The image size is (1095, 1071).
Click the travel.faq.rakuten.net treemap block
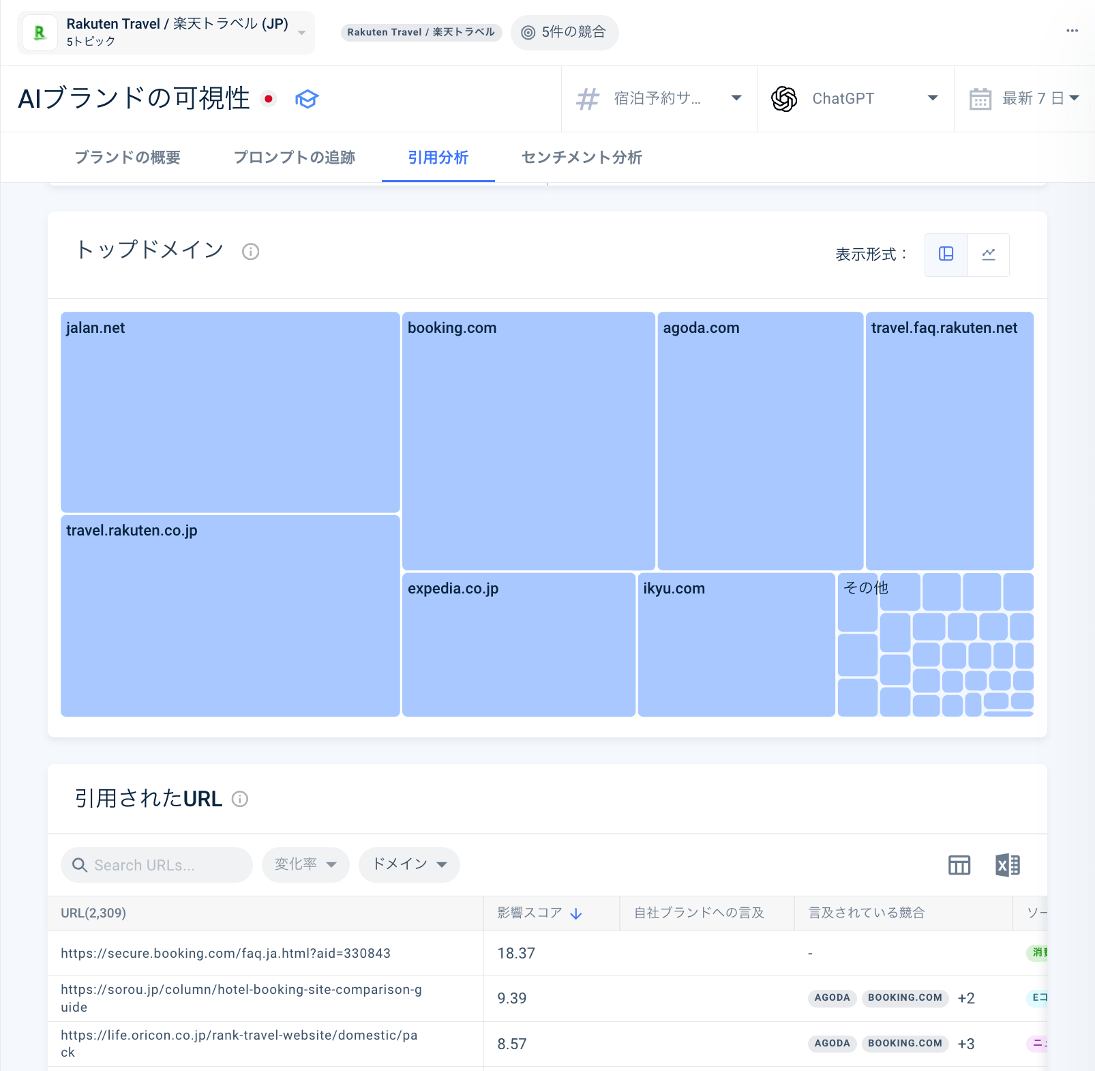[x=950, y=441]
